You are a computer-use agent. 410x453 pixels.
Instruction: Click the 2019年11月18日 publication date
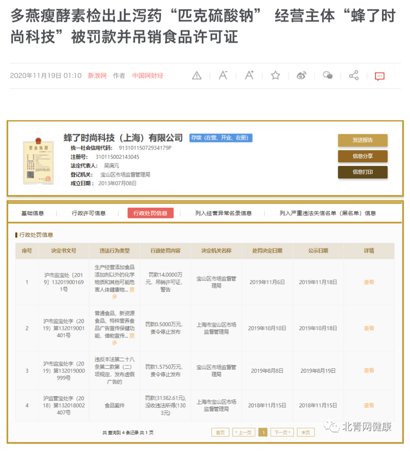[x=318, y=282]
